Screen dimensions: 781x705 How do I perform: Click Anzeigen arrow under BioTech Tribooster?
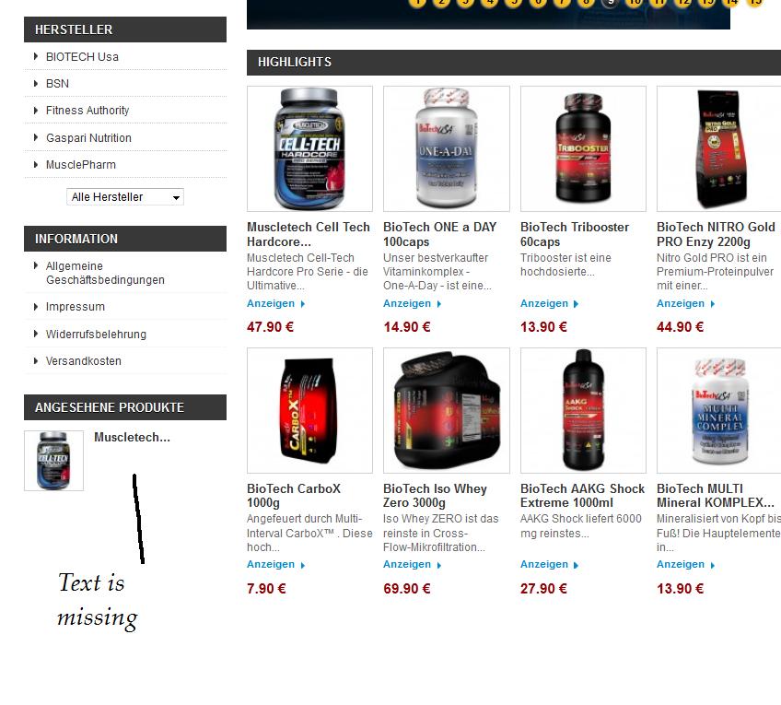pyautogui.click(x=576, y=304)
